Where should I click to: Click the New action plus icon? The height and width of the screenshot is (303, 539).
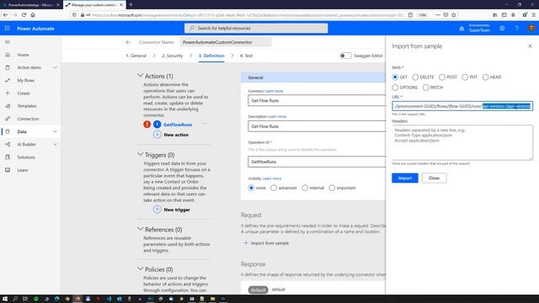click(x=157, y=135)
